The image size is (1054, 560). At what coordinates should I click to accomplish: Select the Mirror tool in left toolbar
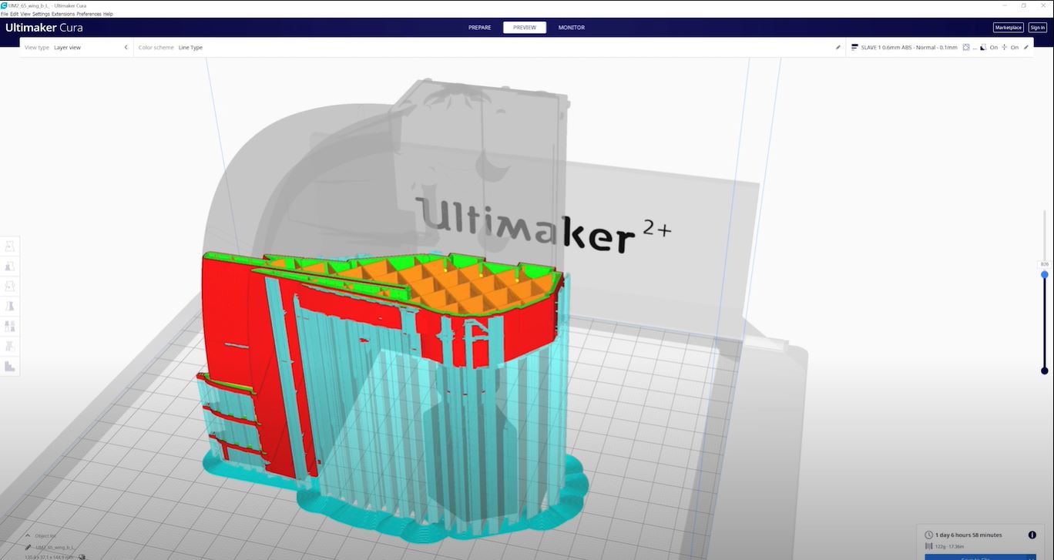pyautogui.click(x=10, y=306)
